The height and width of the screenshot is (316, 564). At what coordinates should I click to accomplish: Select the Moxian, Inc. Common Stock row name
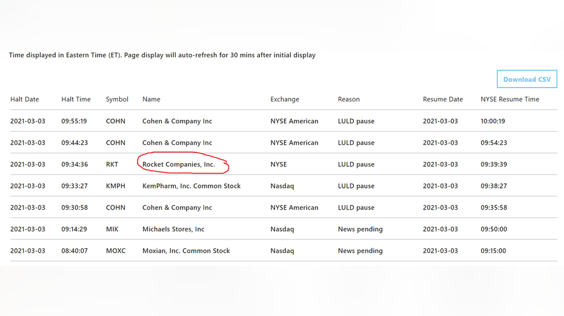point(186,251)
